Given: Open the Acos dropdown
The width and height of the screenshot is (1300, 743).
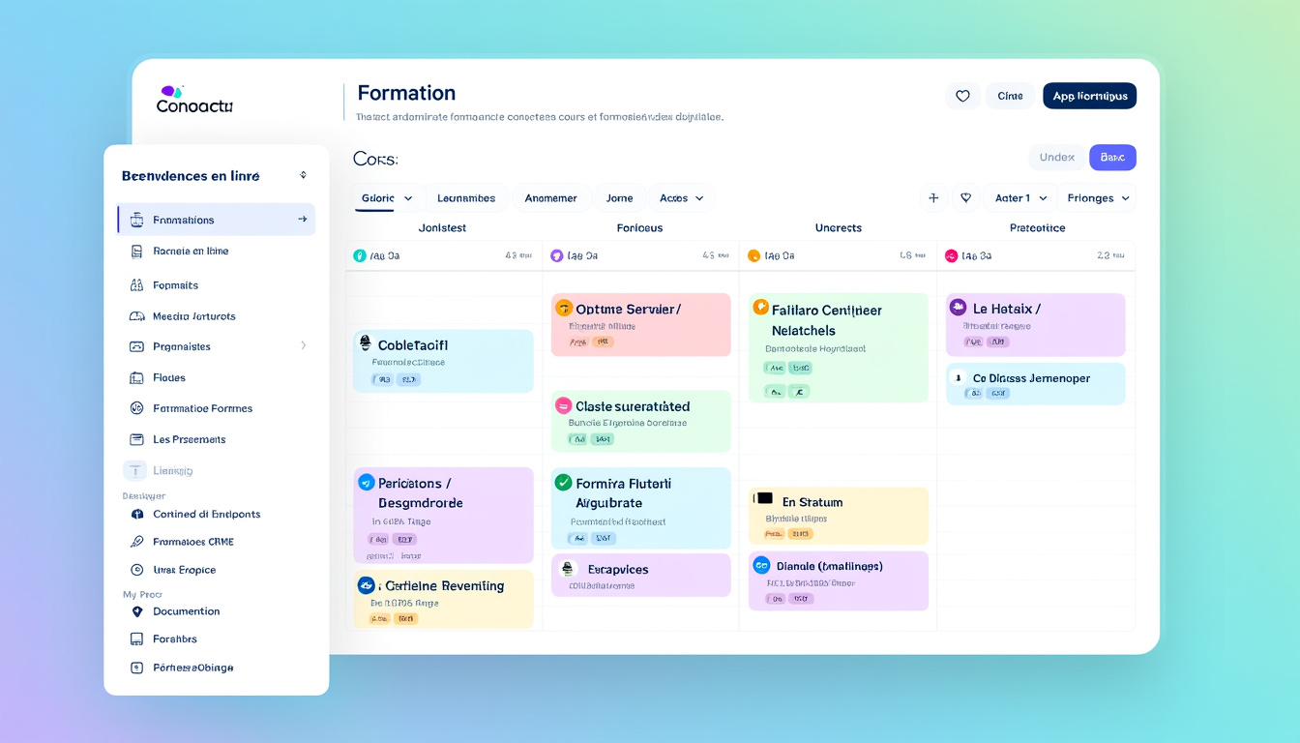Looking at the screenshot, I should pyautogui.click(x=681, y=198).
